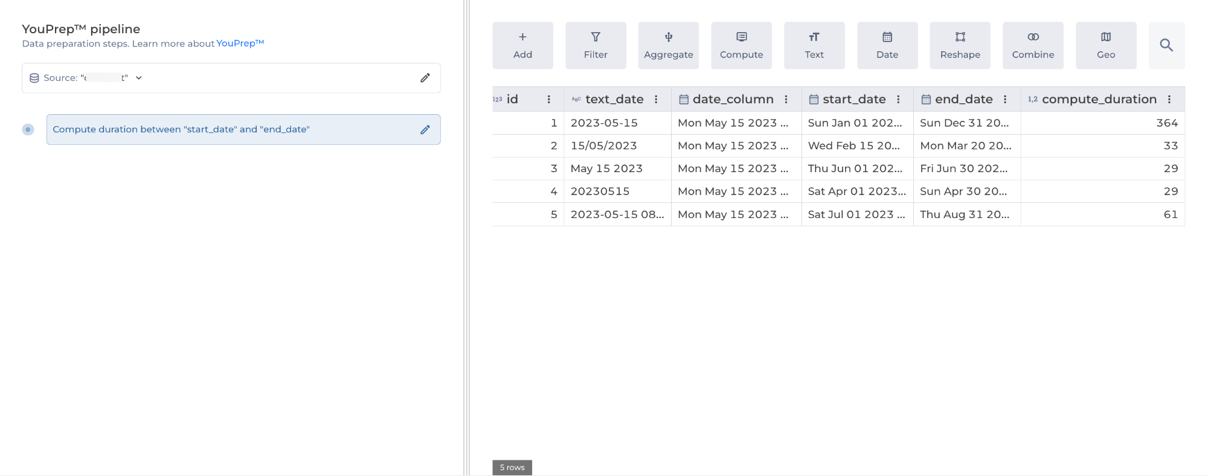Open the Date operations menu
The width and height of the screenshot is (1208, 476).
[887, 45]
